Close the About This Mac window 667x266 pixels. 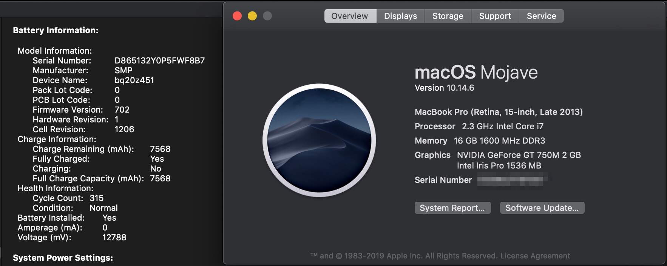pos(237,16)
